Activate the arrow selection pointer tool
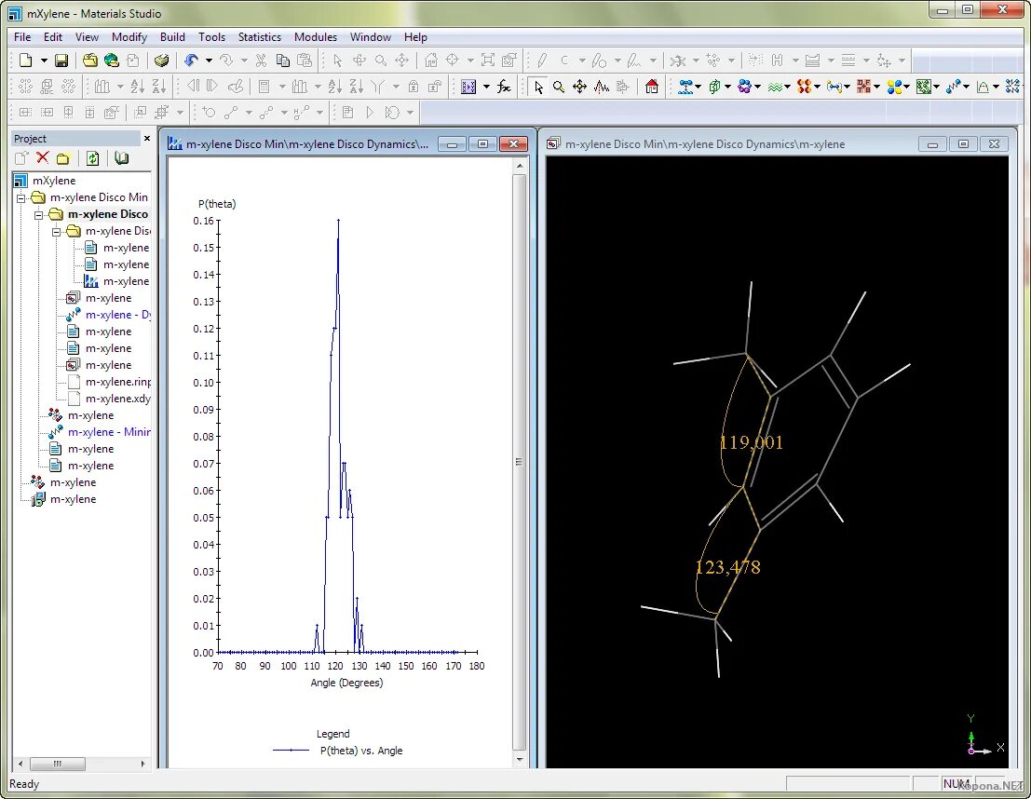Screen dimensions: 1031x799 (x=538, y=87)
